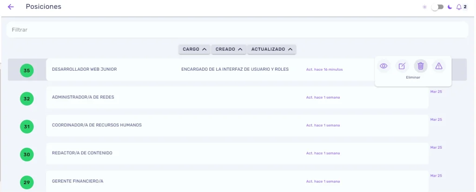This screenshot has width=476, height=192.
Task: Select the green 29 badge
Action: [x=26, y=183]
